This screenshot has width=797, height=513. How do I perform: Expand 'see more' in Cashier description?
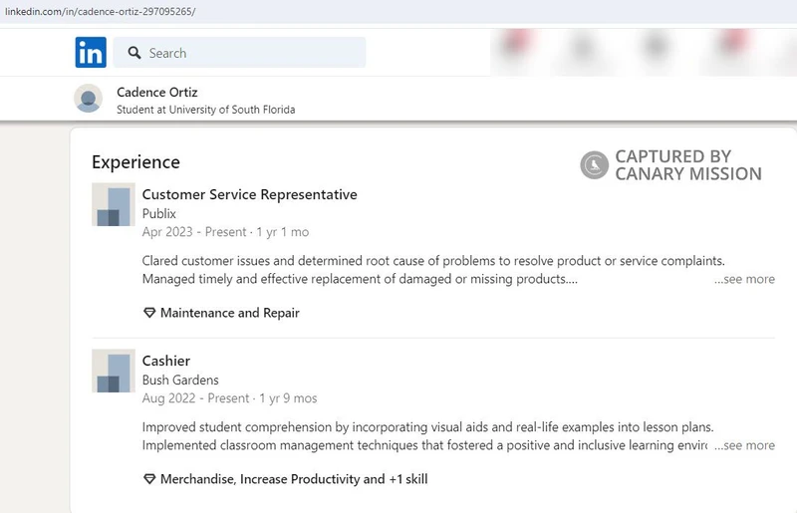744,445
